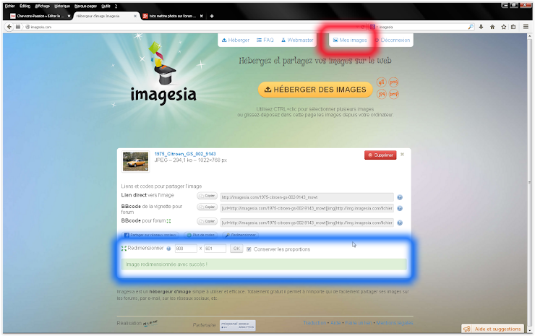
Task: Open the Fichier menu
Action: coord(10,6)
